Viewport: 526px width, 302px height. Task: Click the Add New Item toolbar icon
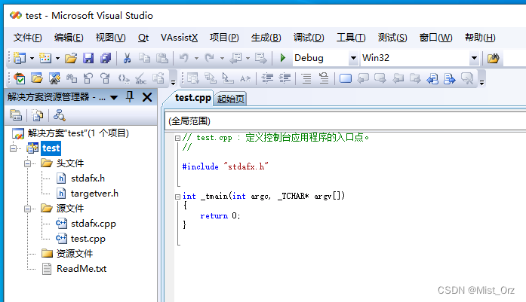click(45, 58)
